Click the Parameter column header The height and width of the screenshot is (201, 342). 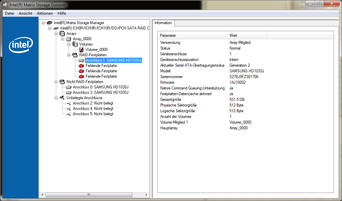pos(193,36)
